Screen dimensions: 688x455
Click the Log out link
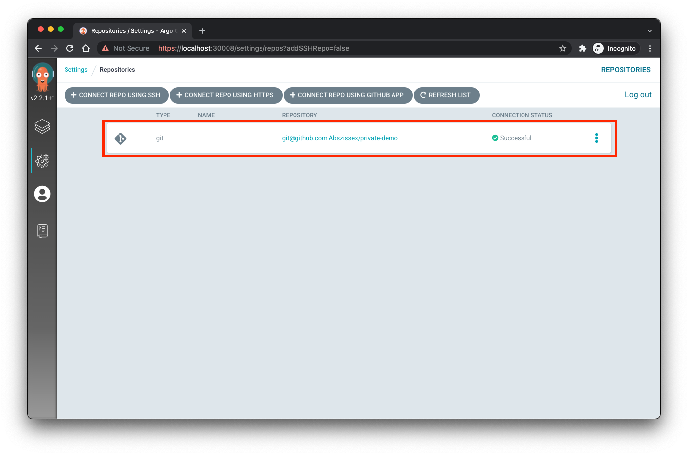click(x=638, y=94)
